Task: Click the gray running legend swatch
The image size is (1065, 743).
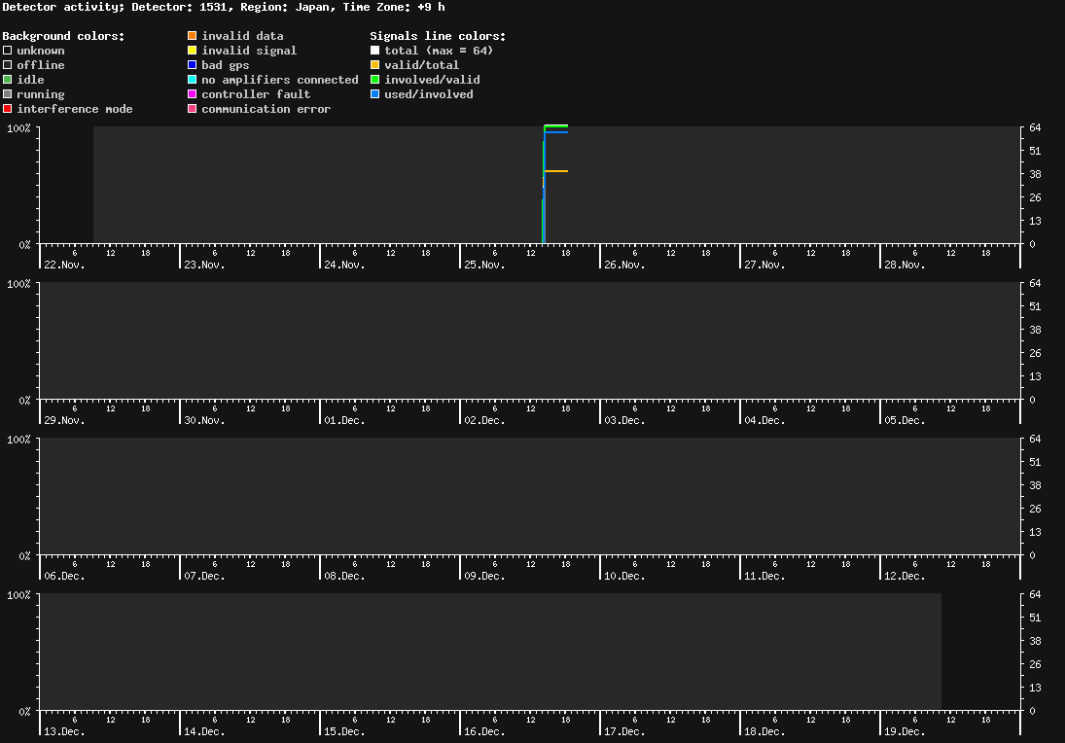Action: tap(8, 94)
